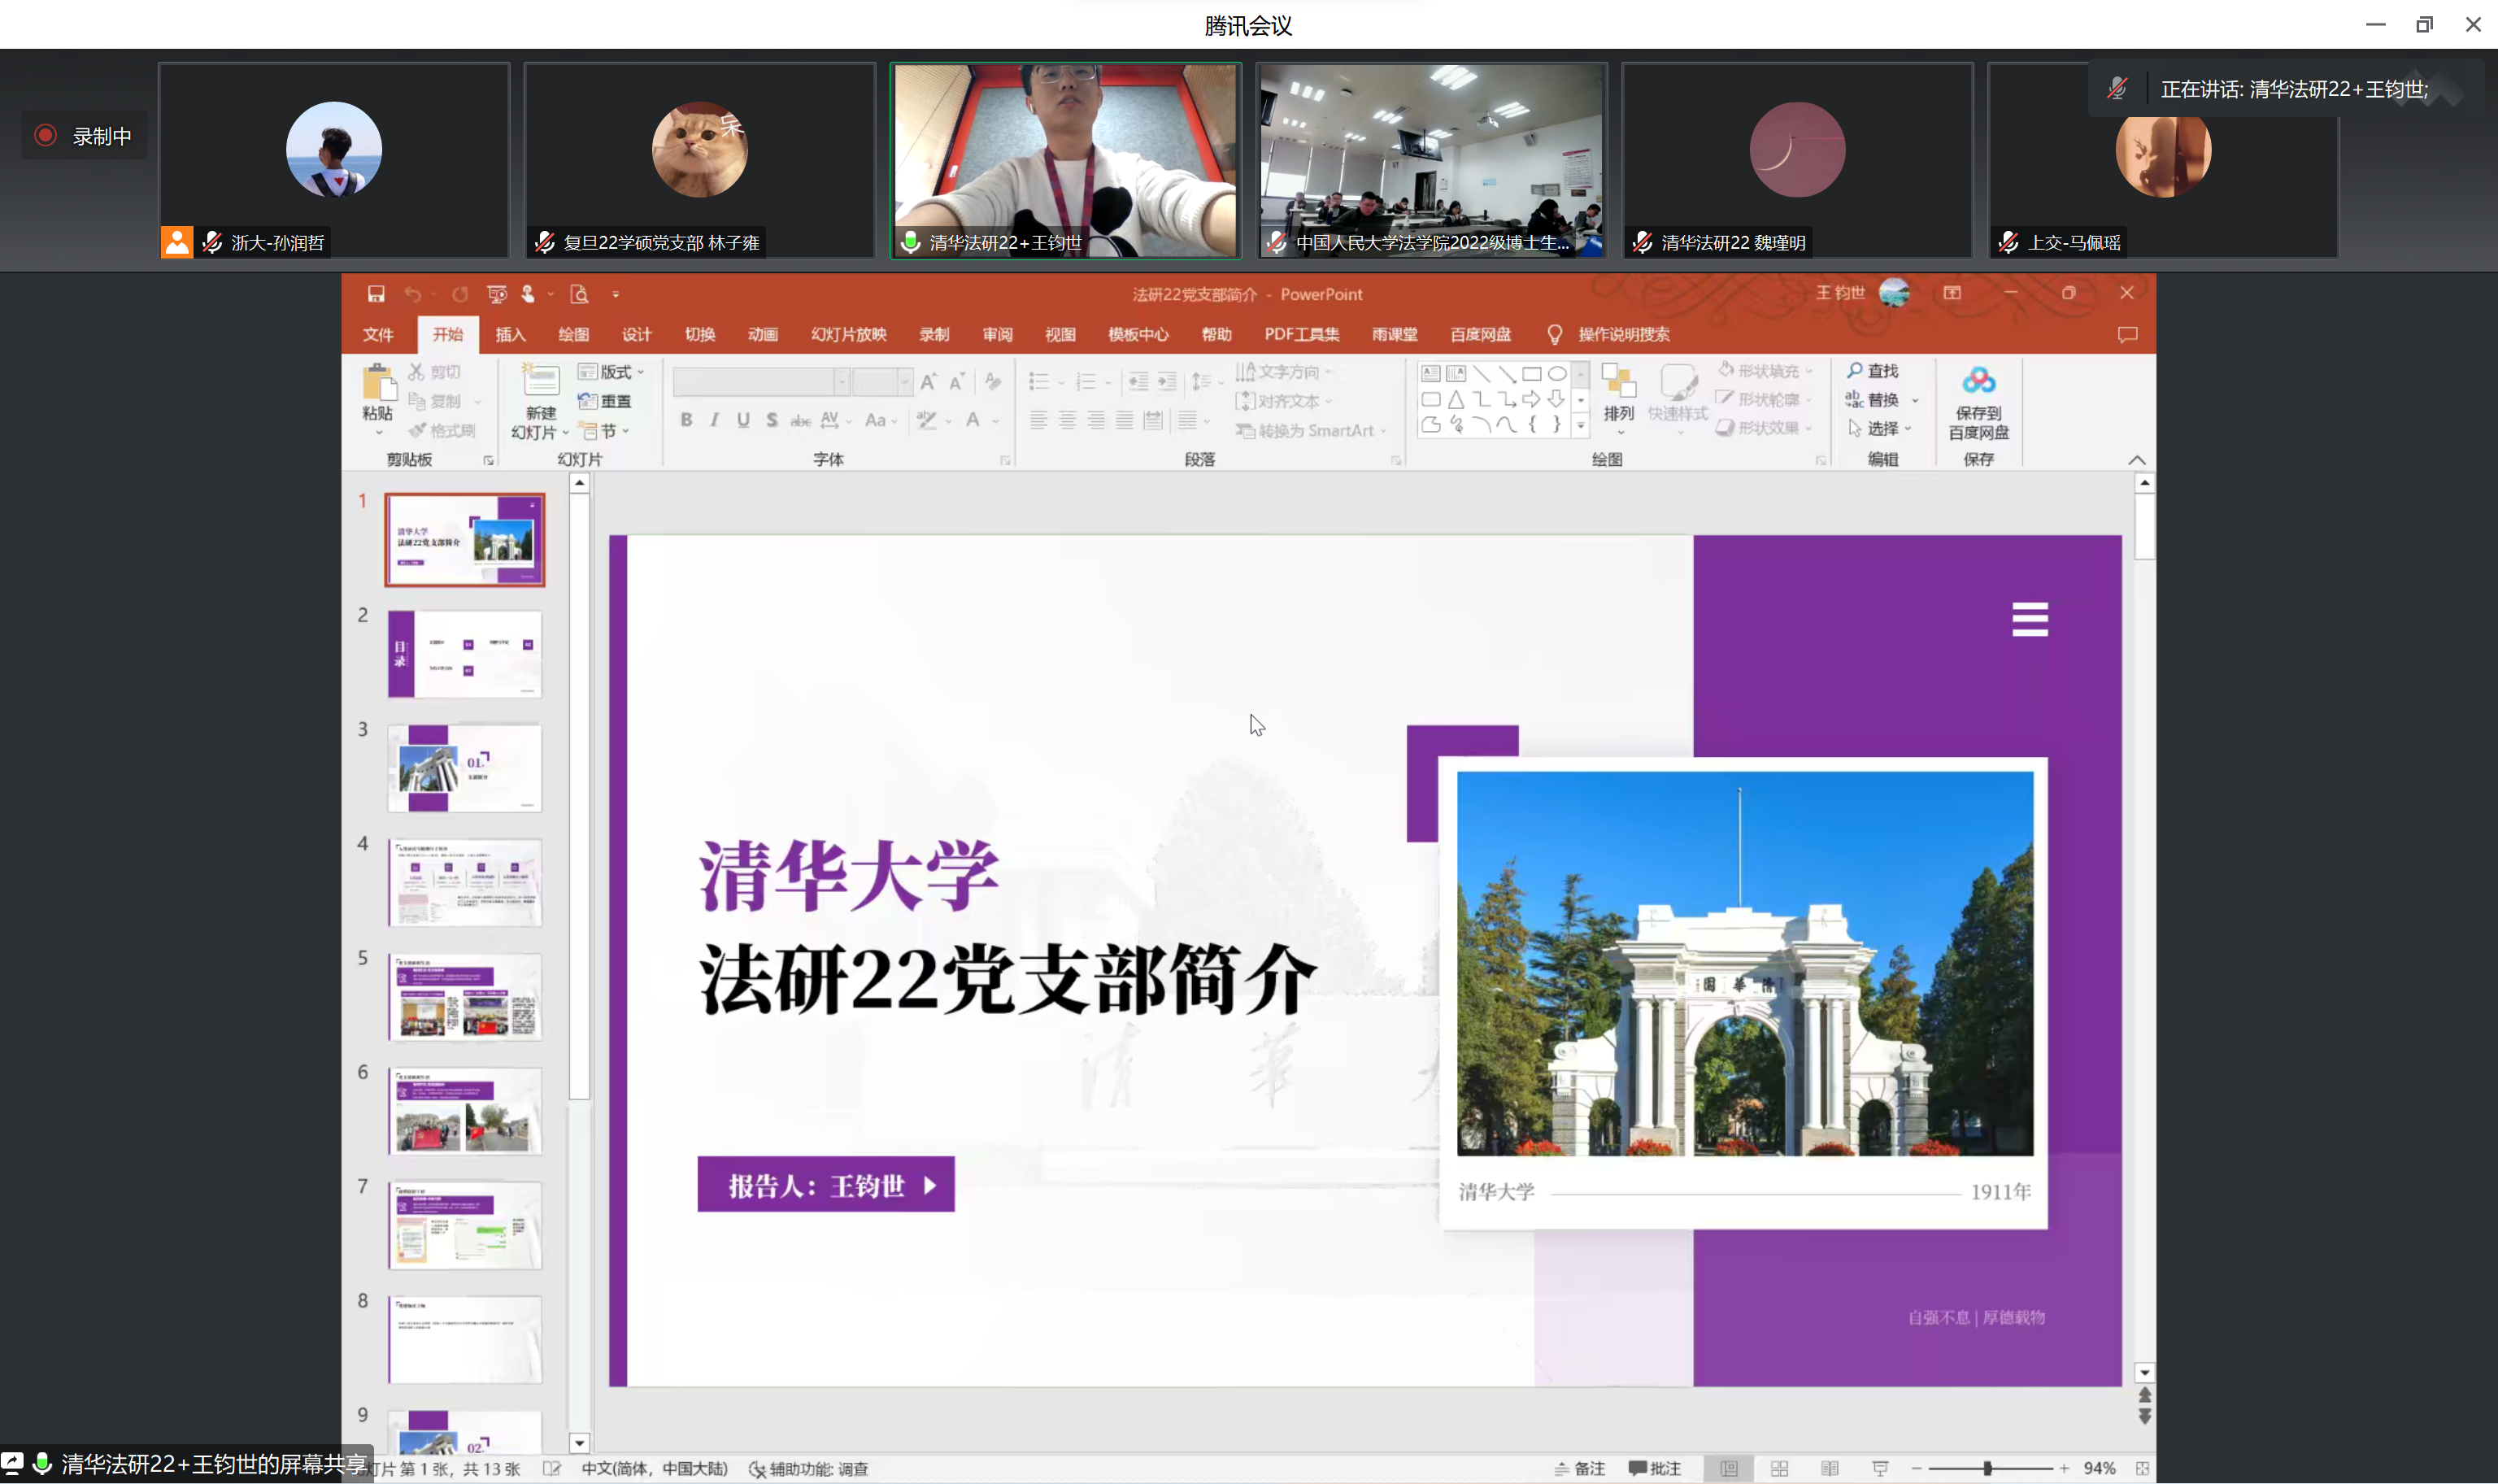
Task: Switch to the Design (设计) tab
Action: [636, 334]
